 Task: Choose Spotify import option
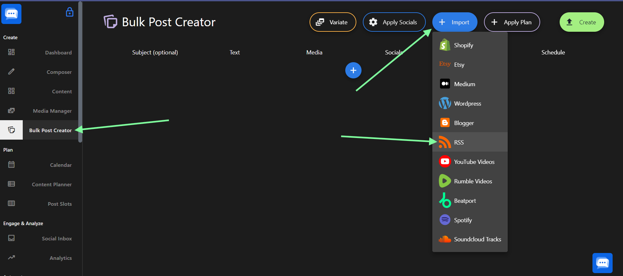tap(470, 220)
